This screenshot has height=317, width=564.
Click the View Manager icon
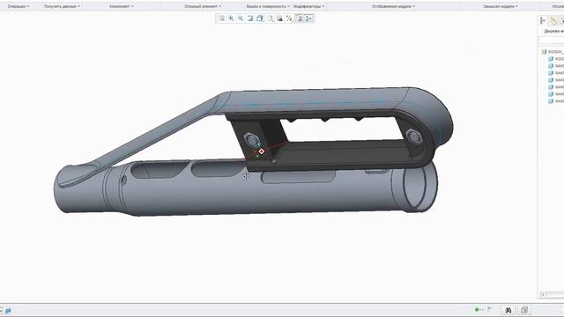click(279, 18)
